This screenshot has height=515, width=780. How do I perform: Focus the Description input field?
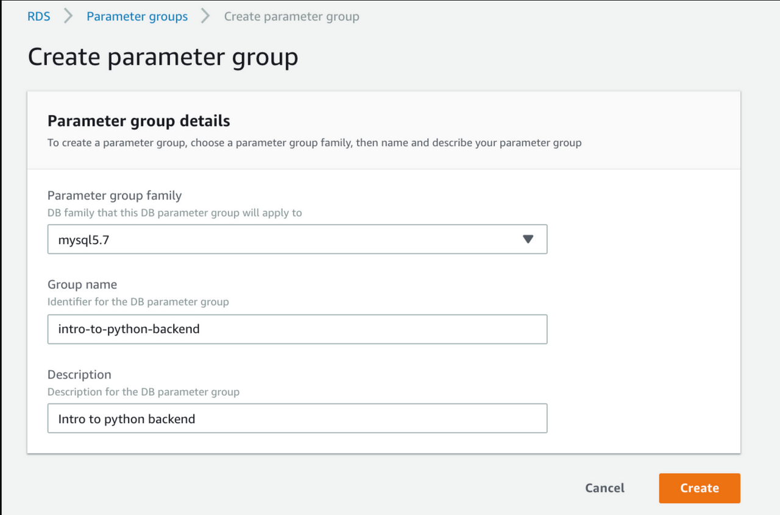pyautogui.click(x=297, y=419)
